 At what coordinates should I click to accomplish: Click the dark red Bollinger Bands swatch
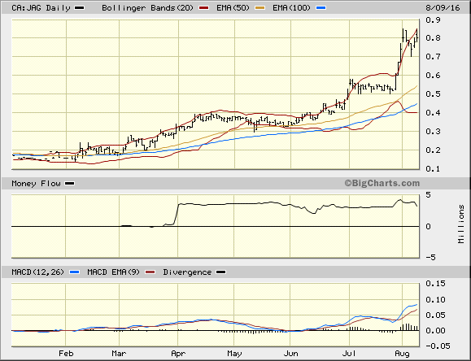(x=203, y=8)
